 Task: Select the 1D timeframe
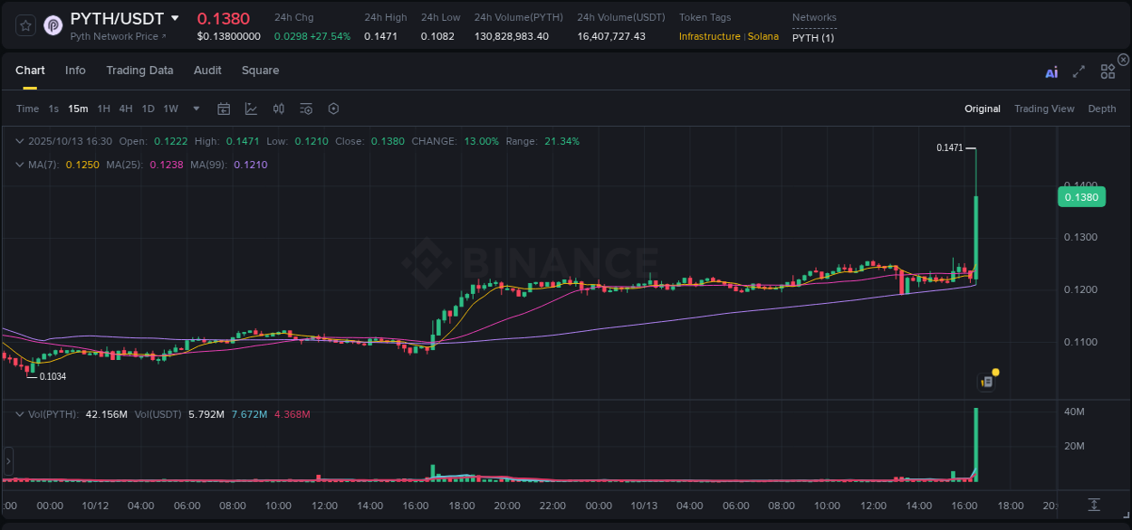click(x=148, y=109)
